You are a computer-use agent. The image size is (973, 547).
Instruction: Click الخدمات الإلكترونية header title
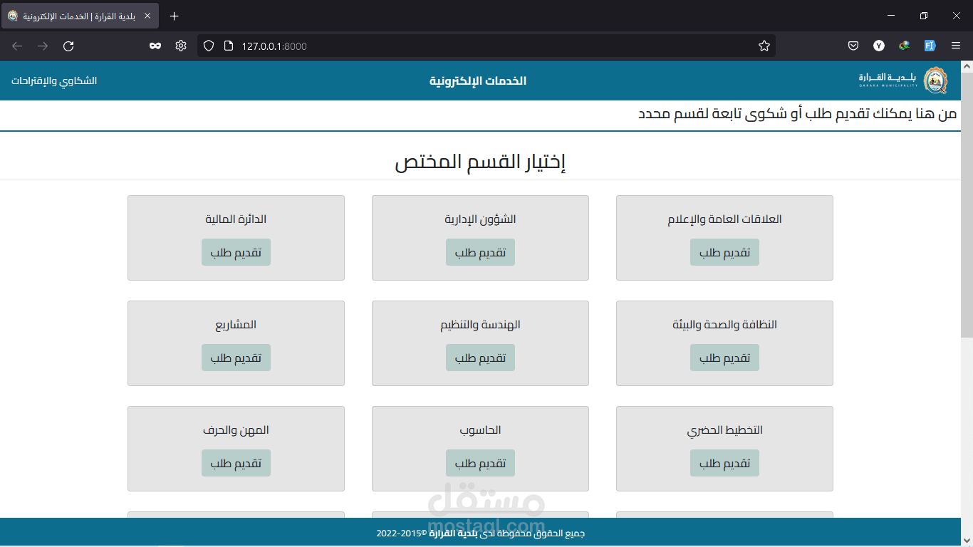coord(478,80)
